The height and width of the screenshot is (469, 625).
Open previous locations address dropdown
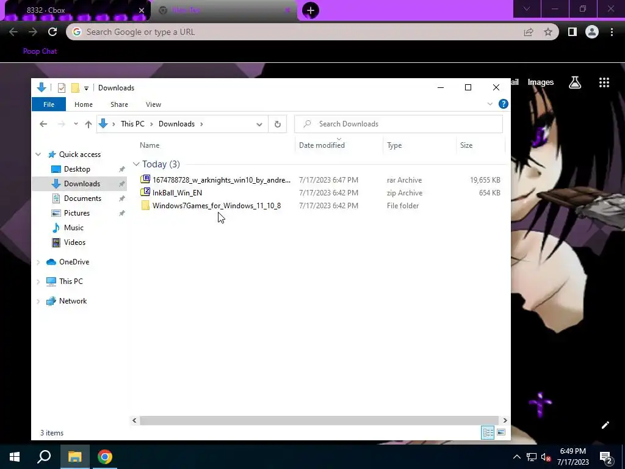click(x=259, y=124)
